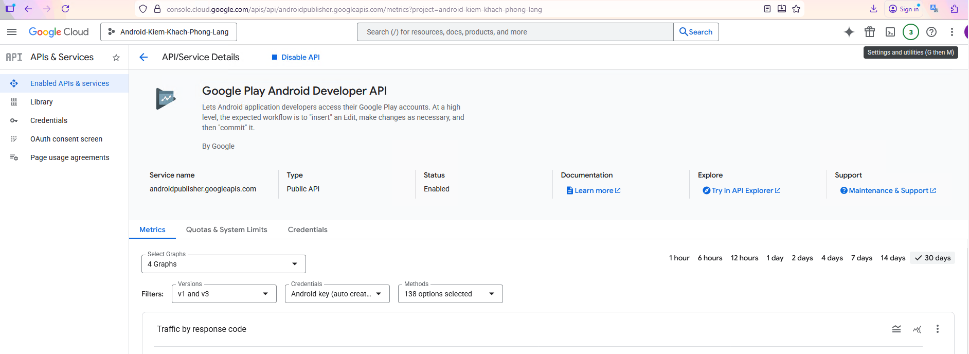The image size is (969, 354).
Task: Open the Methods filter dropdown
Action: point(450,294)
